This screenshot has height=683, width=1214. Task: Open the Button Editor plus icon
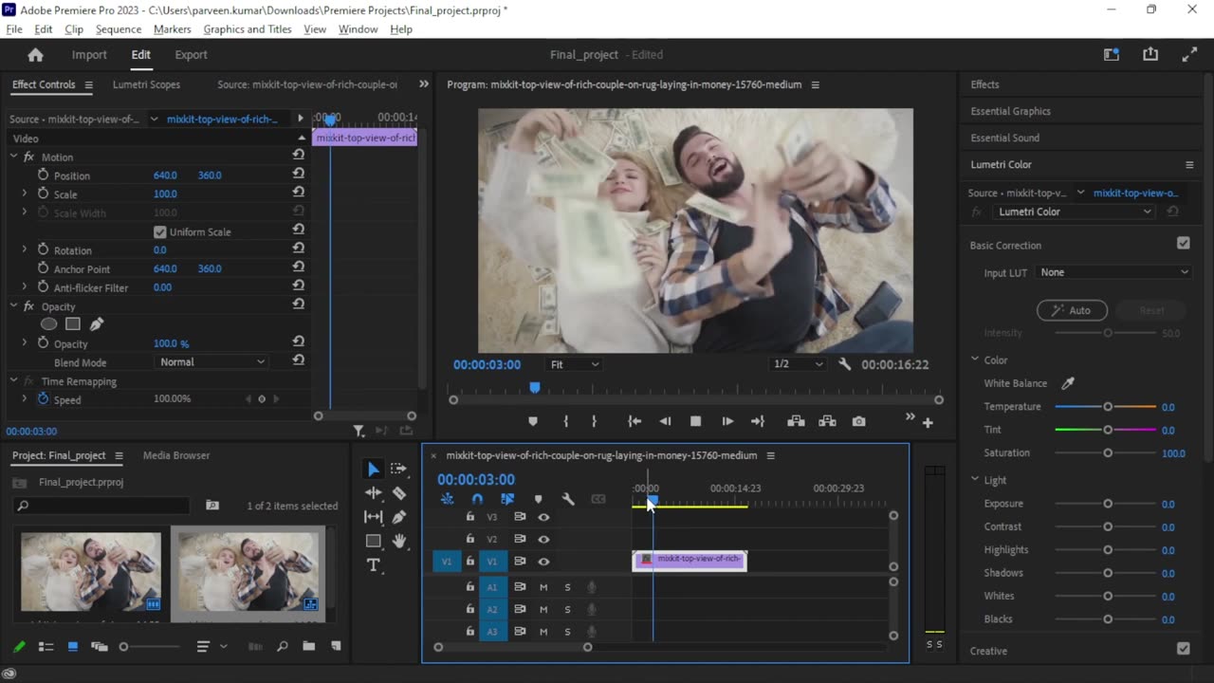click(928, 423)
